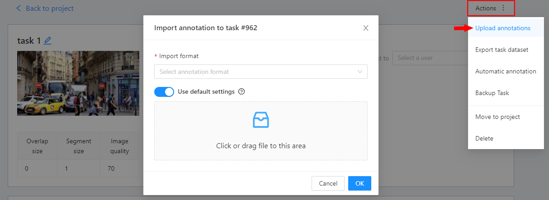Open the Select annotation format dropdown

coord(256,72)
